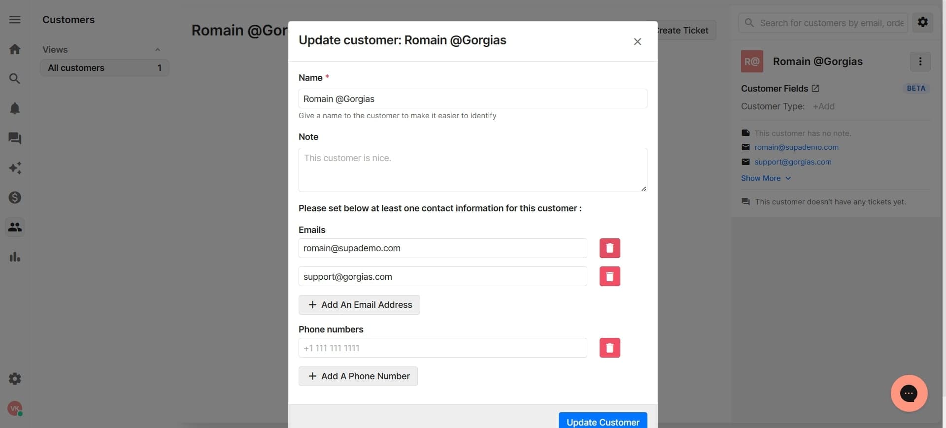Go to Home via sidebar icon

(x=15, y=49)
